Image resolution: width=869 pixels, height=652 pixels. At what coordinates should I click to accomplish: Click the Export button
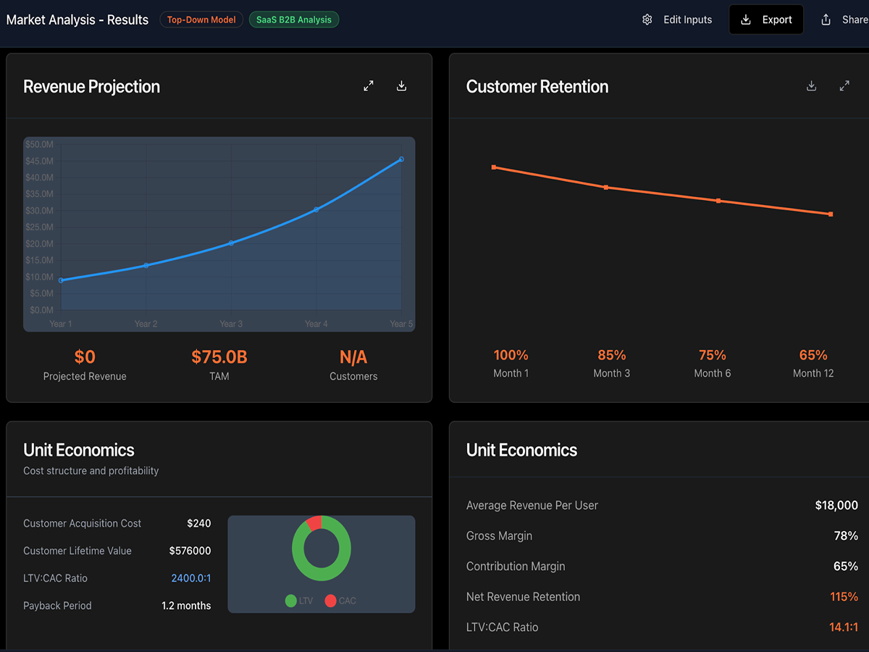coord(766,20)
